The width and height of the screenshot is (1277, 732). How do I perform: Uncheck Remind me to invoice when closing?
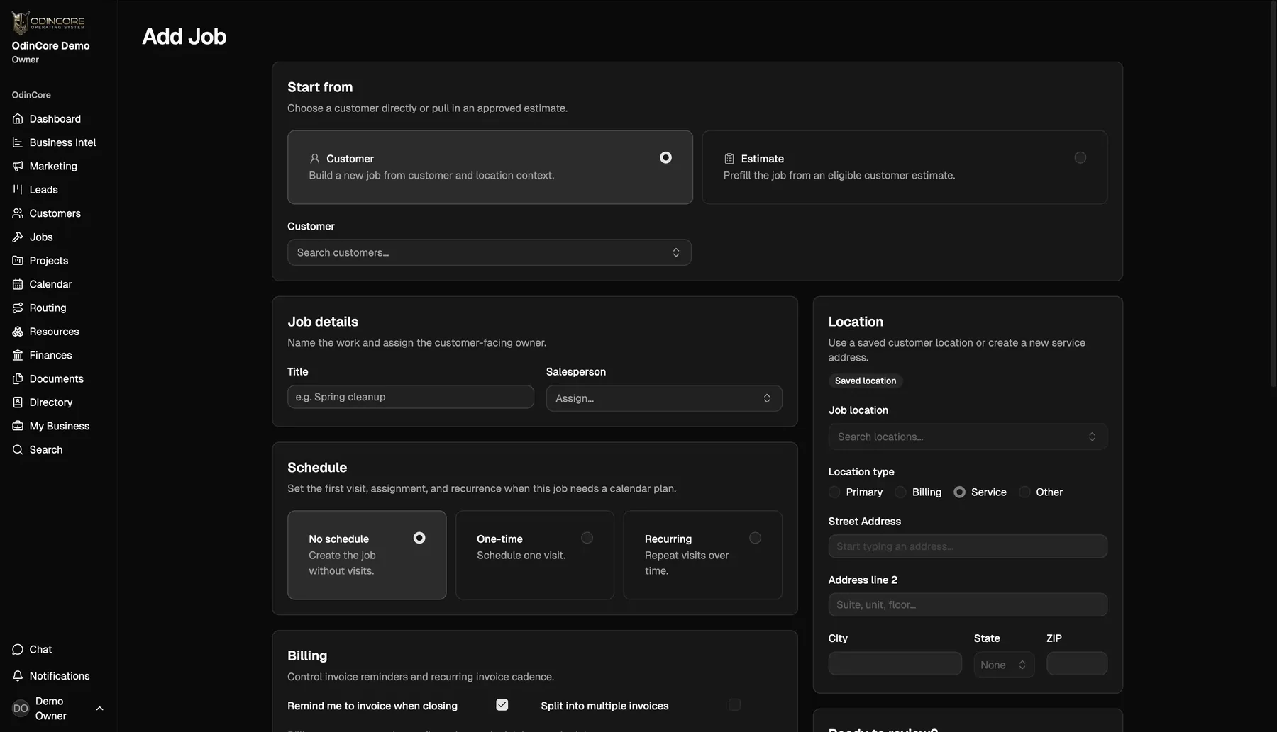click(502, 704)
